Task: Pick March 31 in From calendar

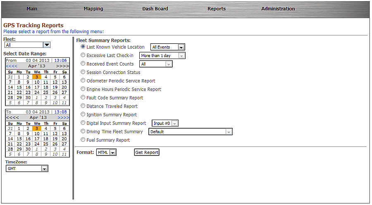Action: (x=10, y=77)
